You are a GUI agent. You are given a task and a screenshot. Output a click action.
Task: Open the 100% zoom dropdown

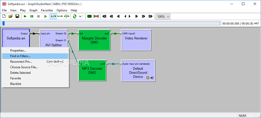pyautogui.click(x=163, y=16)
